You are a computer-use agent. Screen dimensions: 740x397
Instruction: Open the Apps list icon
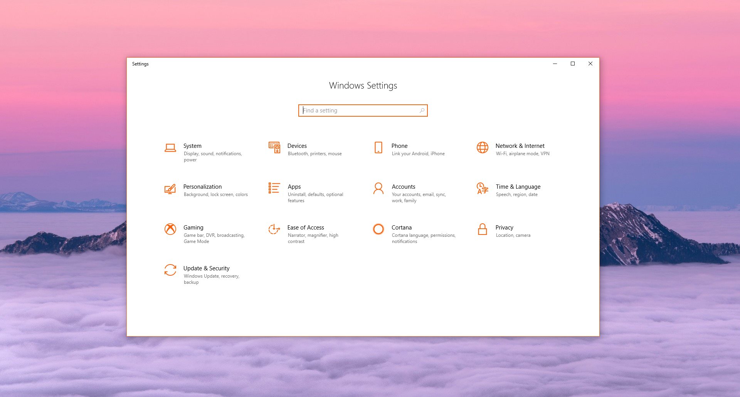(274, 188)
